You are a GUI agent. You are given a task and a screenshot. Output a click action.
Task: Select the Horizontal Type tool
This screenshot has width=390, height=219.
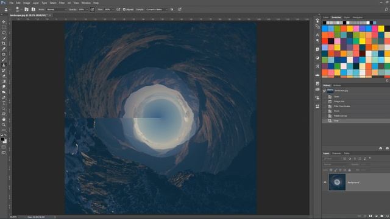click(x=4, y=103)
